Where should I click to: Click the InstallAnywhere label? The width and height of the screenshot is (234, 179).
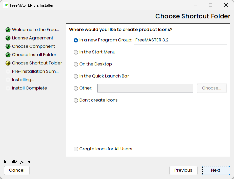coord(18,162)
